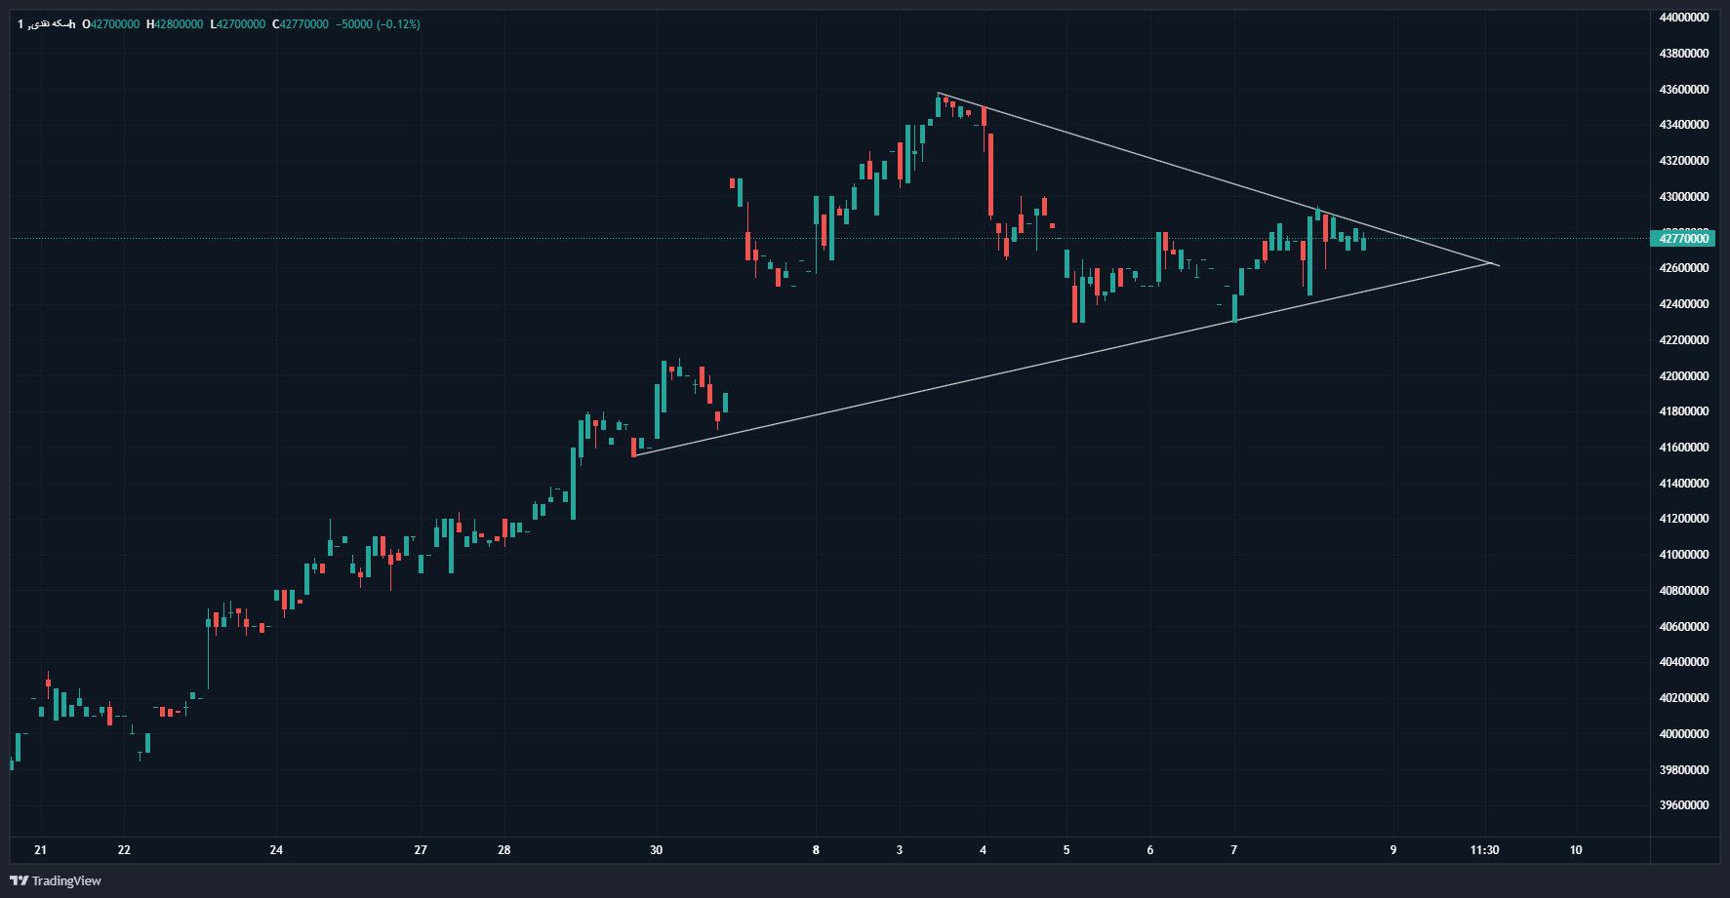This screenshot has width=1730, height=898.
Task: Click the 39600000 price axis label
Action: (1684, 805)
